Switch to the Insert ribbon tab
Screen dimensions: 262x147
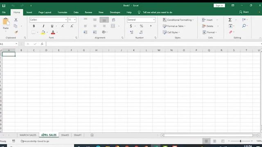(29, 12)
